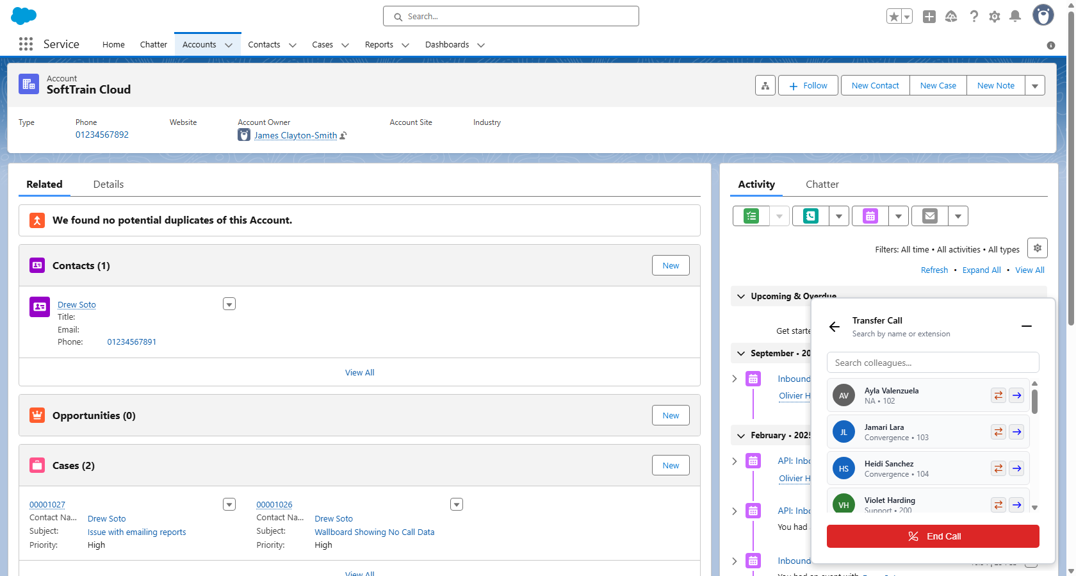
Task: Collapse the Upcoming & Overdue section
Action: (x=741, y=297)
